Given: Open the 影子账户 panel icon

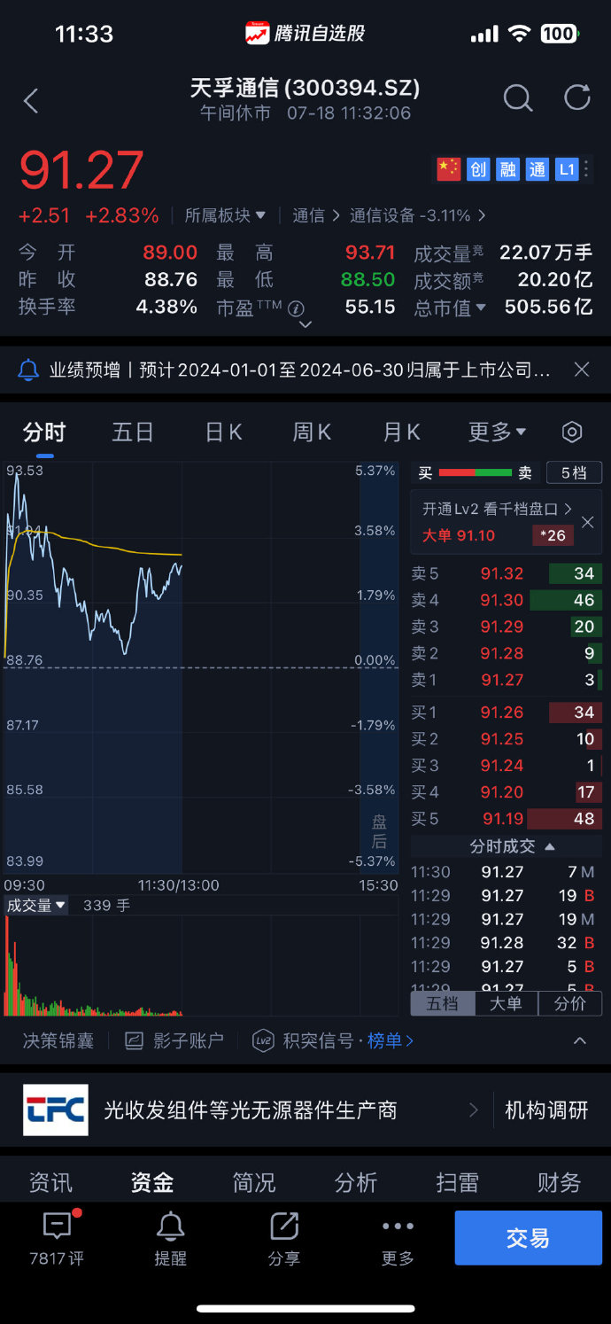Looking at the screenshot, I should (133, 1040).
